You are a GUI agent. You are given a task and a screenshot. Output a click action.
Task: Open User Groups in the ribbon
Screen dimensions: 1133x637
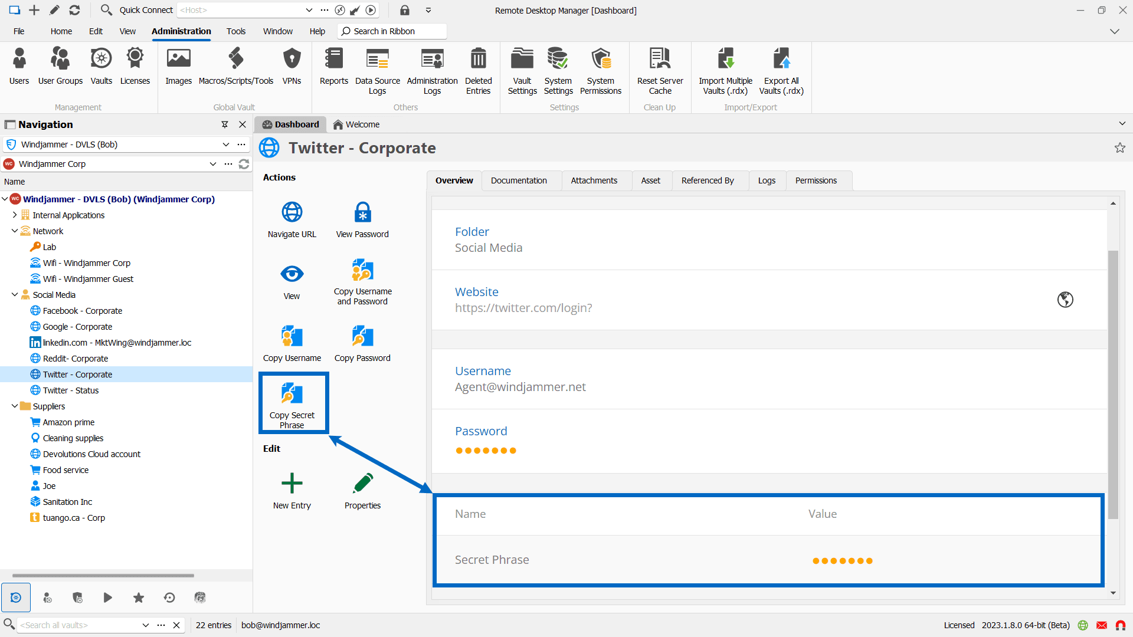point(60,66)
